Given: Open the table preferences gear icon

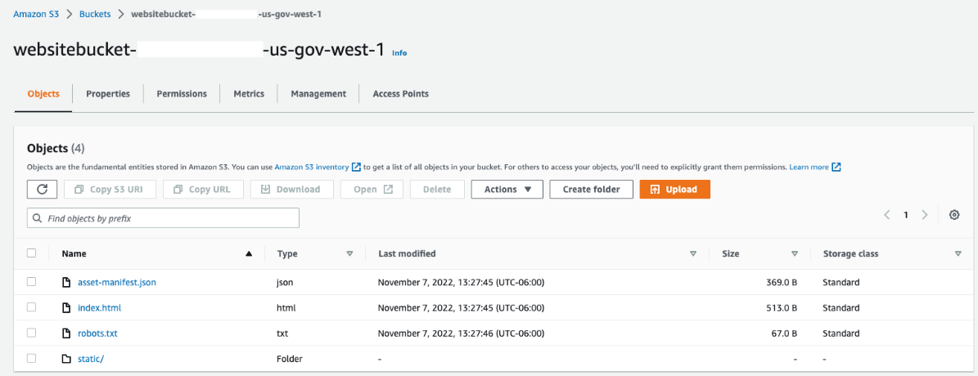Looking at the screenshot, I should coord(953,215).
